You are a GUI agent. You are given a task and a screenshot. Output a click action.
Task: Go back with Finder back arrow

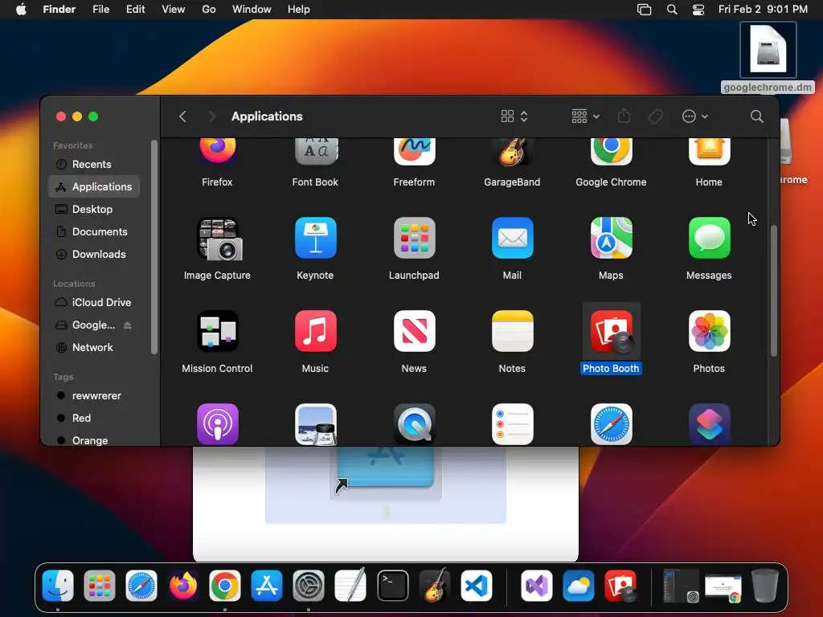[182, 116]
